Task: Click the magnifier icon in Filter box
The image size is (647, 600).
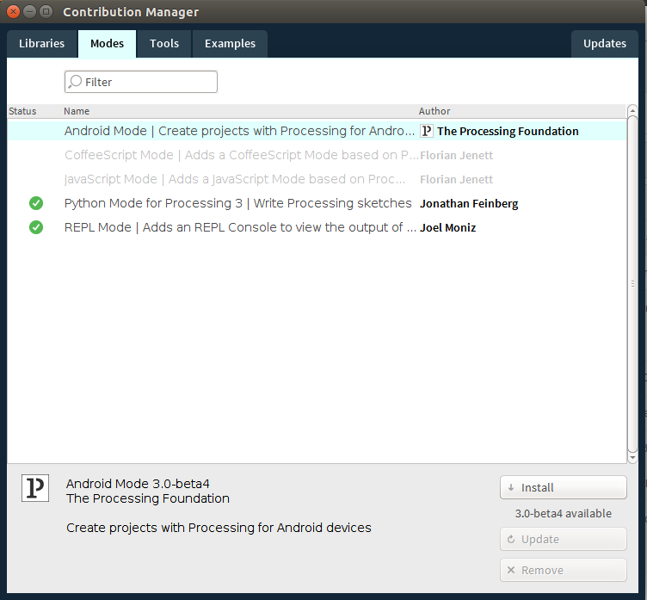Action: coord(75,82)
